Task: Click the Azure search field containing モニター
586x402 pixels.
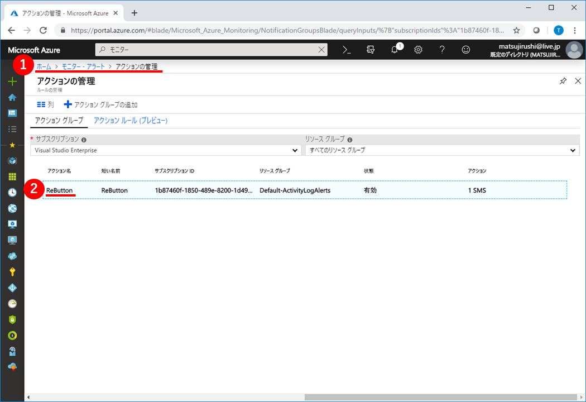Action: point(211,50)
